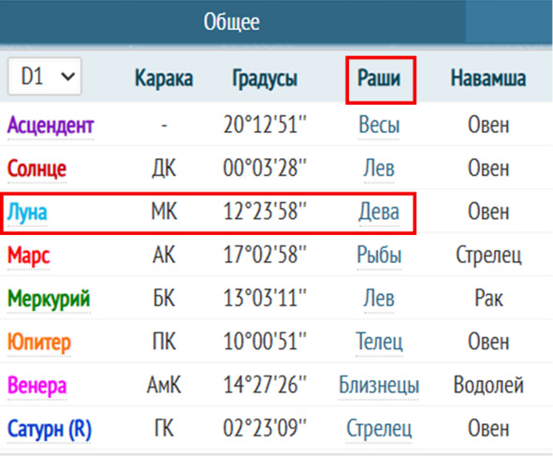This screenshot has height=456, width=553.
Task: Select the Общее tab
Action: click(232, 22)
